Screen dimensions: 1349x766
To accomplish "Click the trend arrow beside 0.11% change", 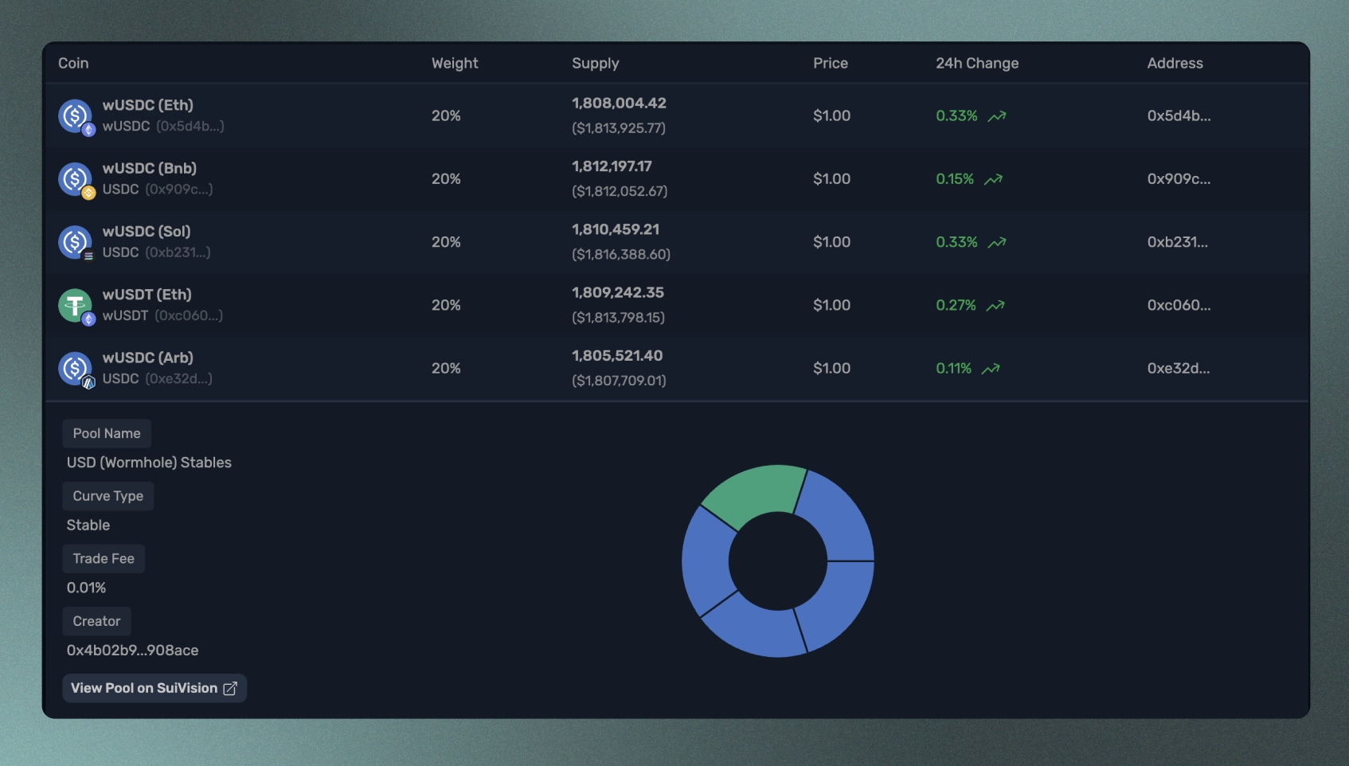I will click(x=991, y=369).
